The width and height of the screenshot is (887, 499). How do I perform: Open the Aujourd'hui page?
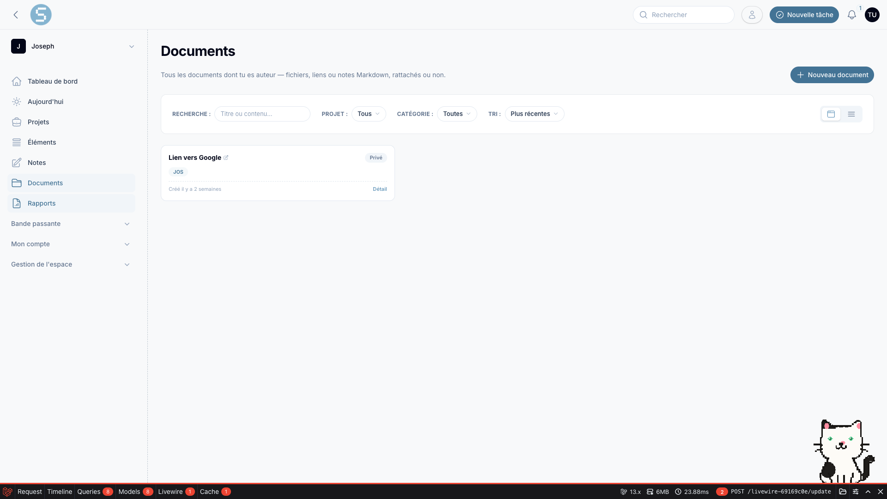[x=71, y=102]
